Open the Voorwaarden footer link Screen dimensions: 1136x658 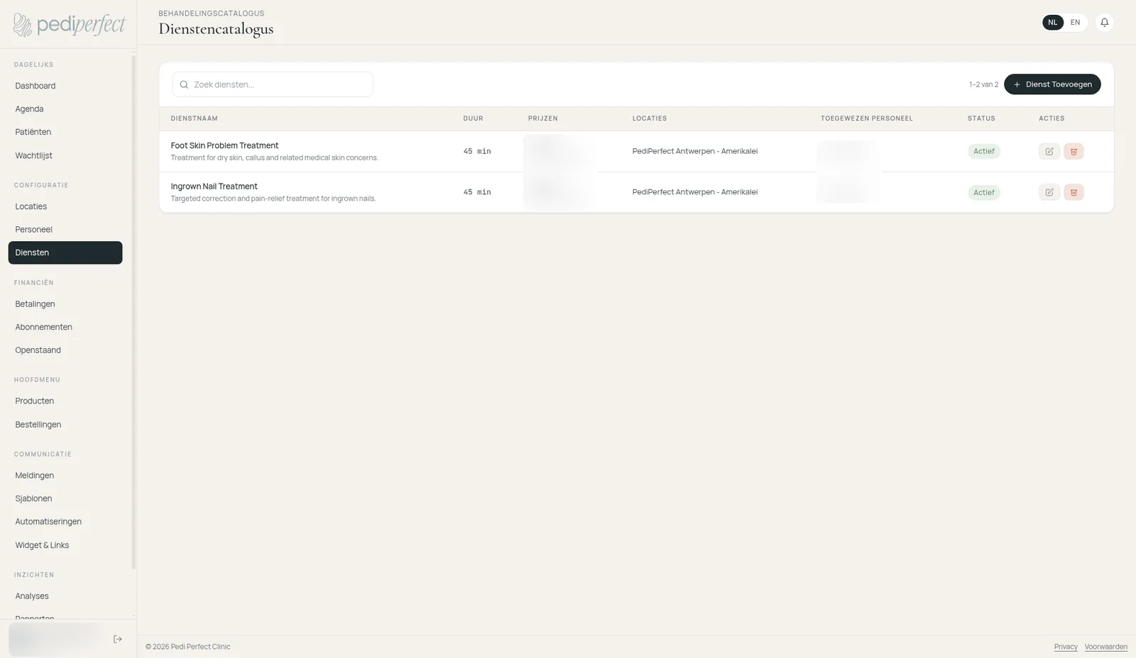click(1105, 647)
